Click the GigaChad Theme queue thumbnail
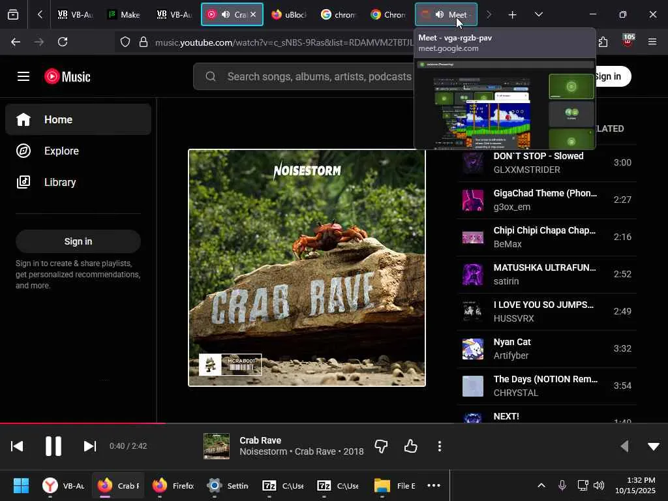 [473, 200]
